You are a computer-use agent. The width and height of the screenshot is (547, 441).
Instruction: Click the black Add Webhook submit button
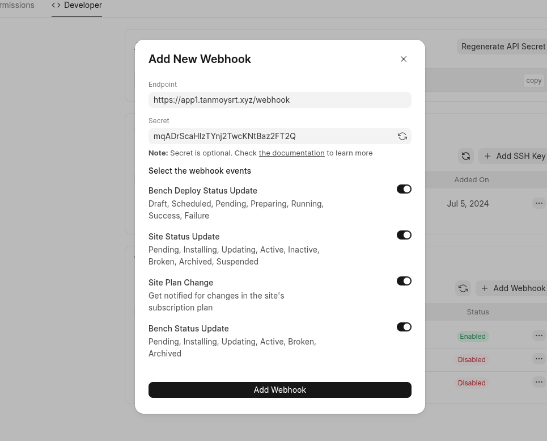279,390
